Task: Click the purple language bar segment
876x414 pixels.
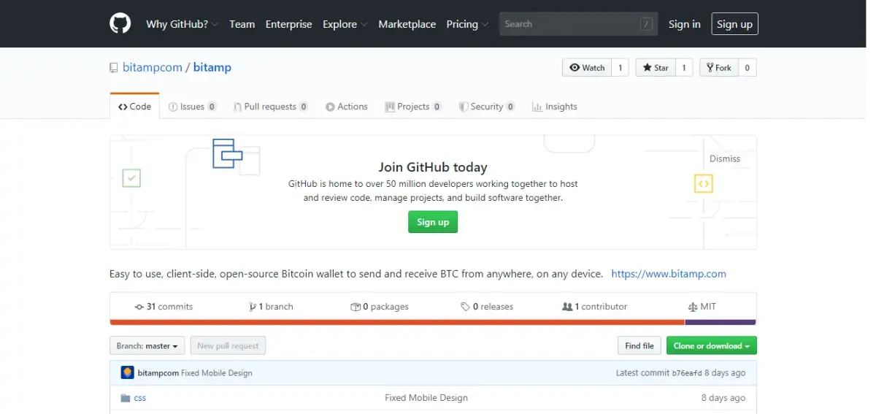Action: coord(721,322)
